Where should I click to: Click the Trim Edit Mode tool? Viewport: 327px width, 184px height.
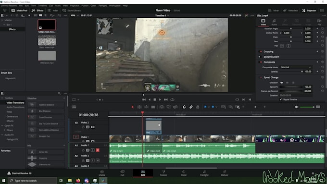click(139, 107)
